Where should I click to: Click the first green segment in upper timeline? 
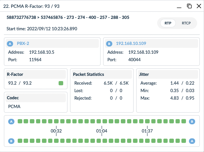[x=20, y=121]
